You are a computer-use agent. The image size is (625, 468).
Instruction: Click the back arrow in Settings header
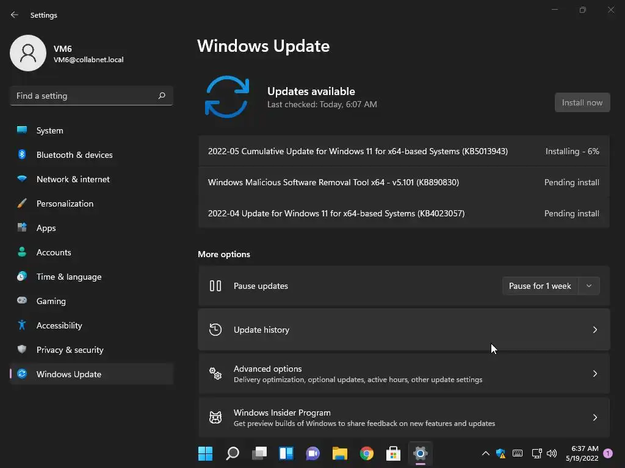pyautogui.click(x=15, y=15)
